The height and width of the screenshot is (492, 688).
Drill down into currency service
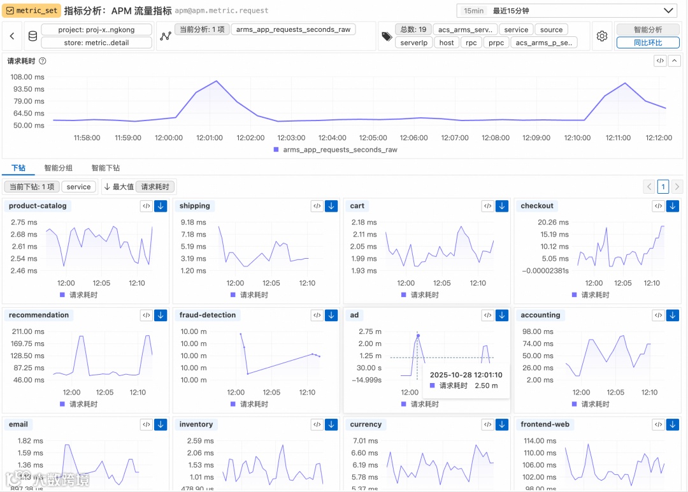[x=502, y=424]
